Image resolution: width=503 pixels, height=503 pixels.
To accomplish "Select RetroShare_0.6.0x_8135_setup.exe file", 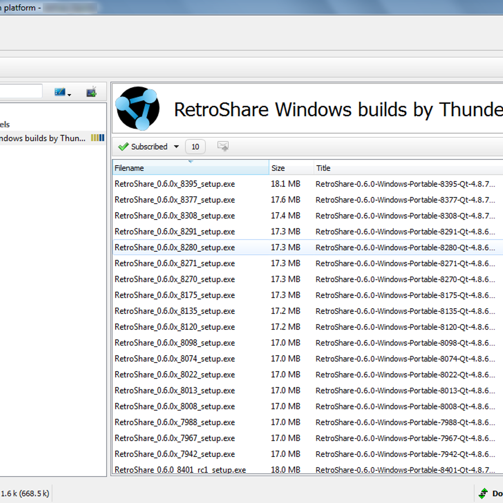I will coord(175,311).
